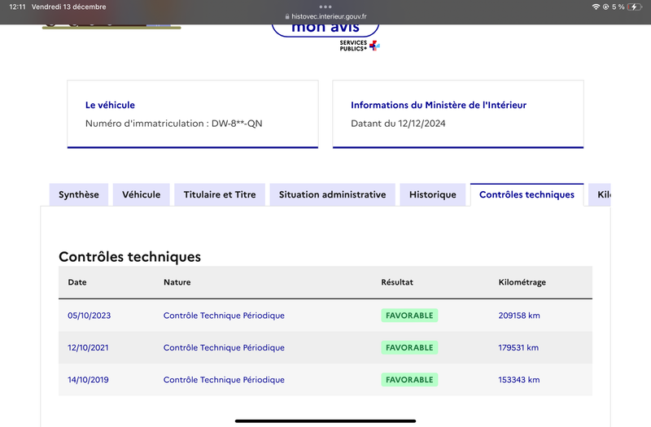651x427 pixels.
Task: Tap the orientation lock status icon
Action: click(605, 7)
